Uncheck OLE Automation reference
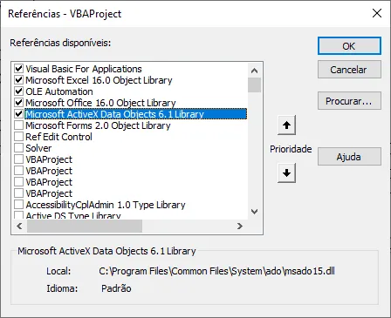Viewport: 391px width, 318px height. click(x=18, y=91)
